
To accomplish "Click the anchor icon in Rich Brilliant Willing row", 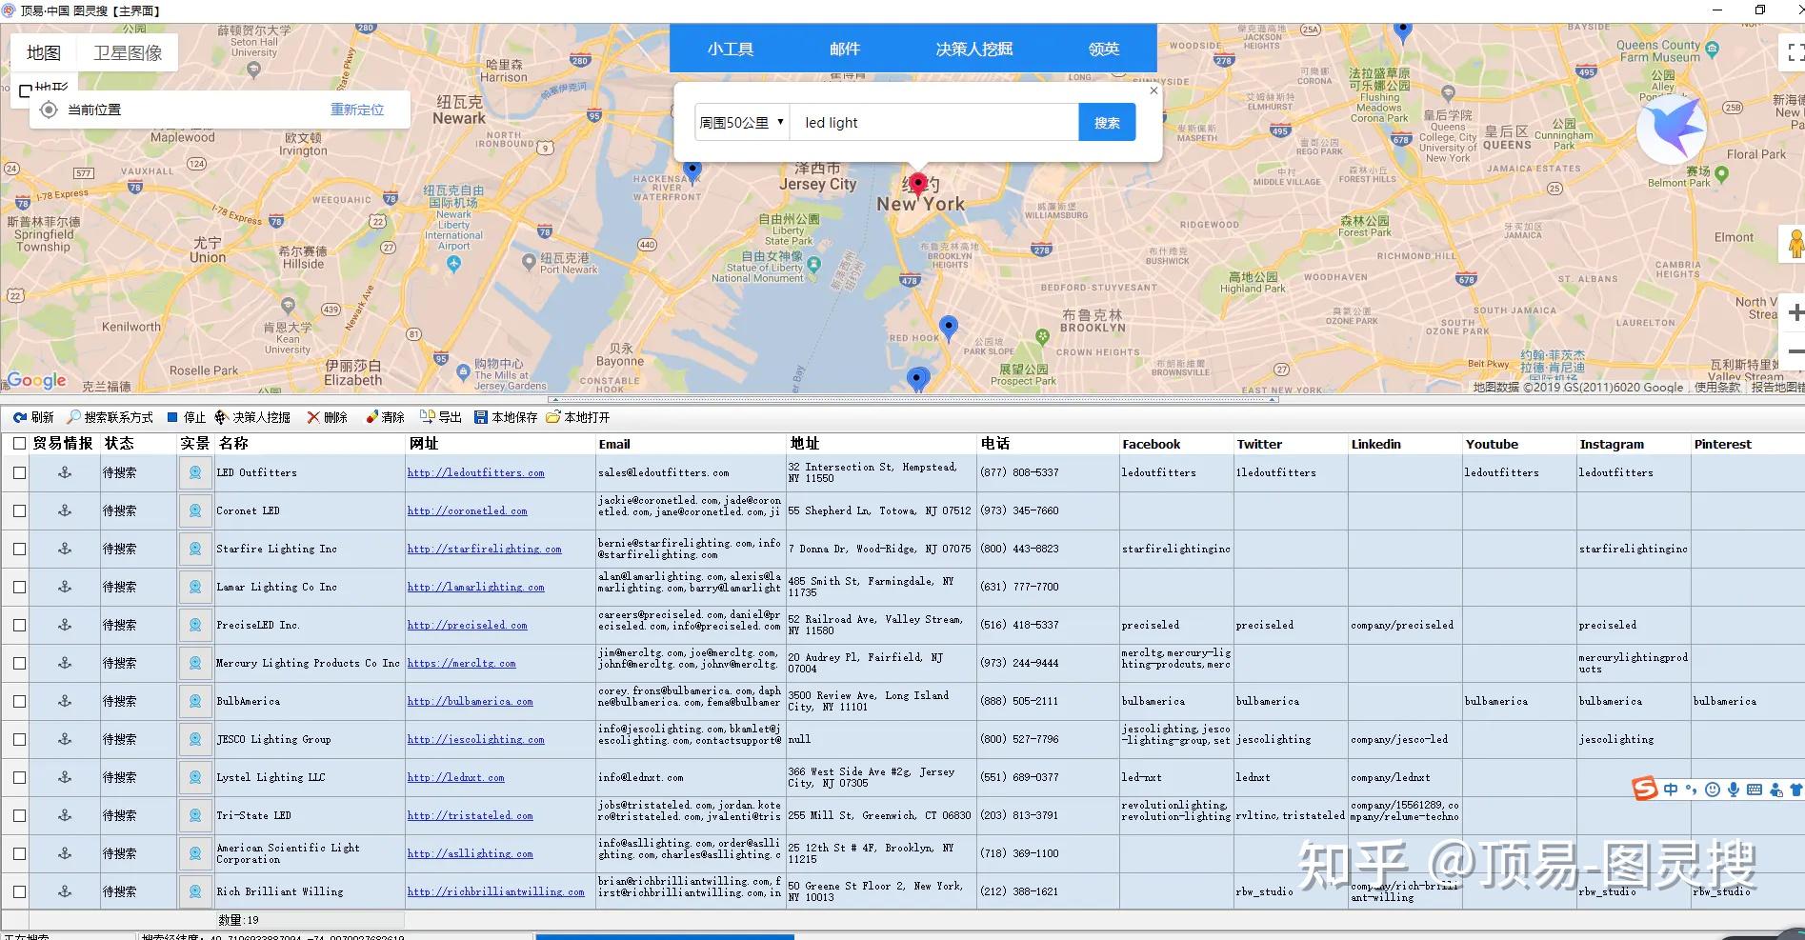I will click(x=65, y=891).
